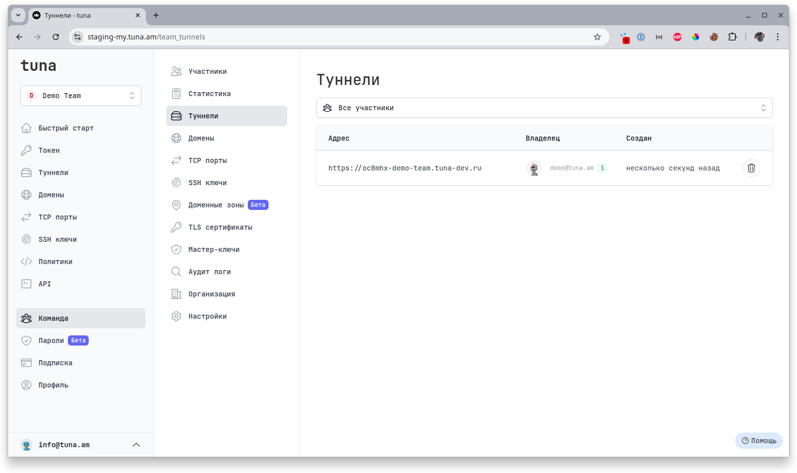
Task: Open the browser extensions puzzle icon
Action: 732,37
